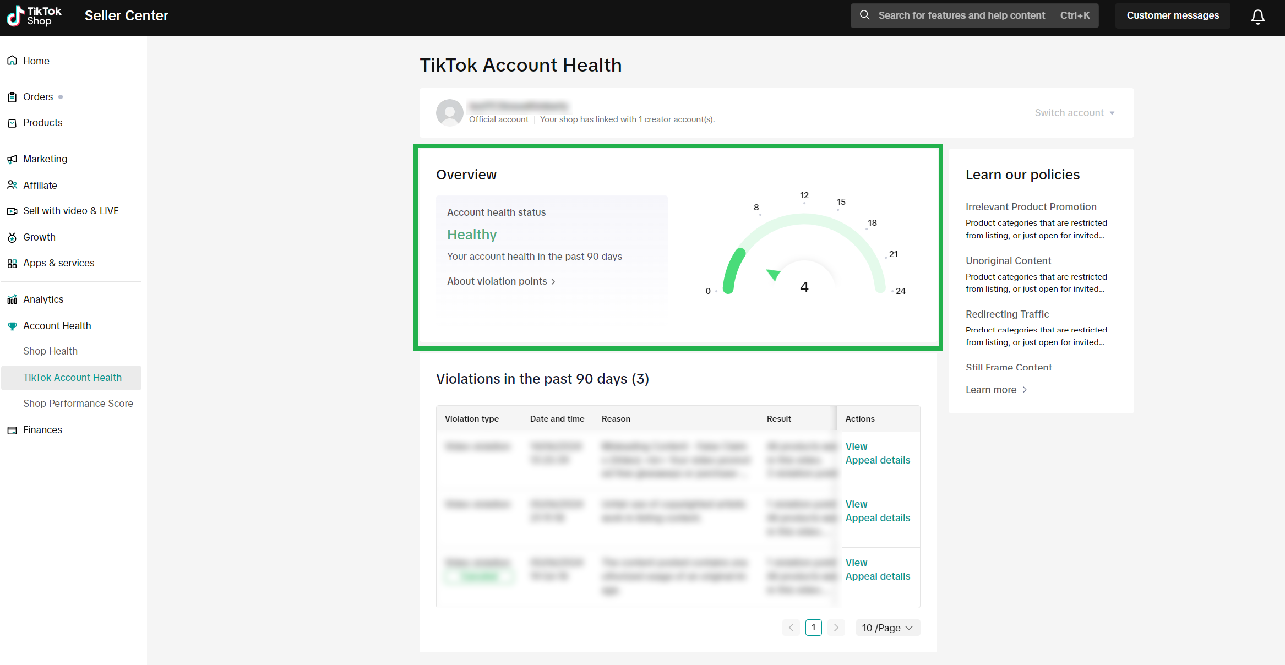Screen dimensions: 1285x665
Task: Click the account profile avatar
Action: [449, 113]
